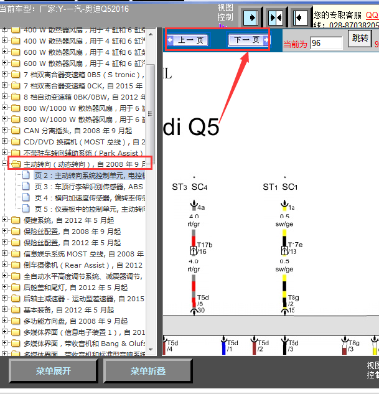Open the QQ customer service link
The image size is (379, 394).
point(372,16)
